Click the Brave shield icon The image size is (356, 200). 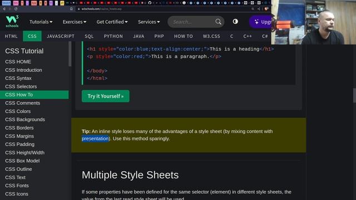[266, 9]
